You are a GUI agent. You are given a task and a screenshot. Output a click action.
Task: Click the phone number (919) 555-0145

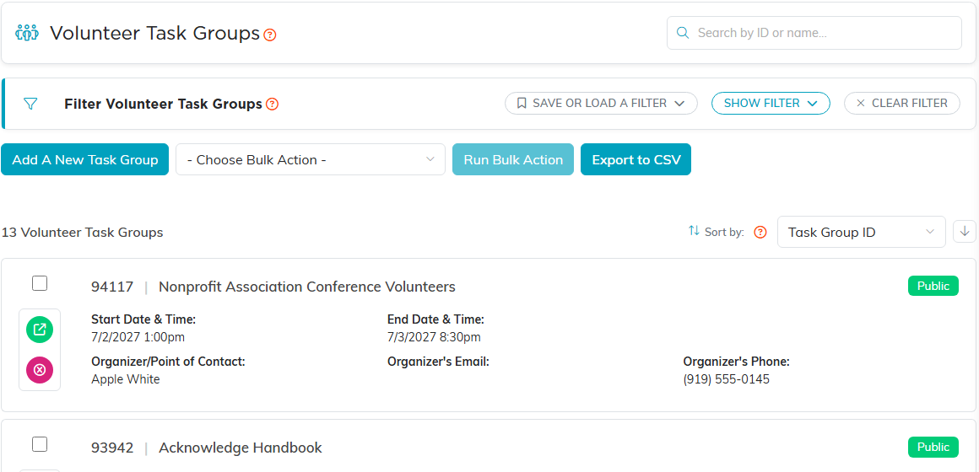pyautogui.click(x=726, y=379)
